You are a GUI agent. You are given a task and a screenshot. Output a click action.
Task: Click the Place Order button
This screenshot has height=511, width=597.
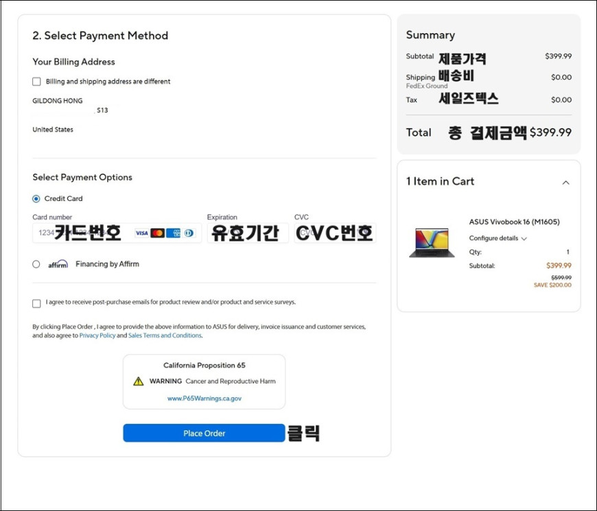pyautogui.click(x=204, y=433)
